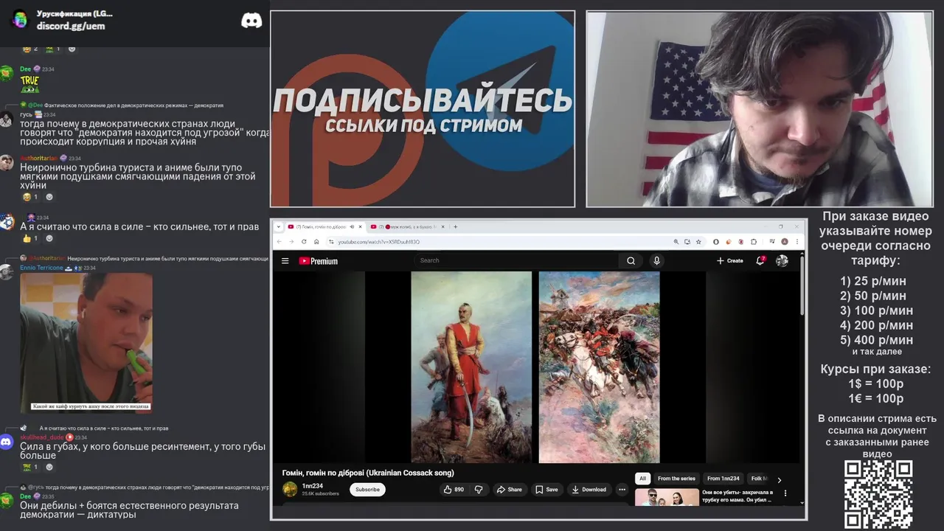944x531 pixels.
Task: Share the video
Action: tap(509, 489)
